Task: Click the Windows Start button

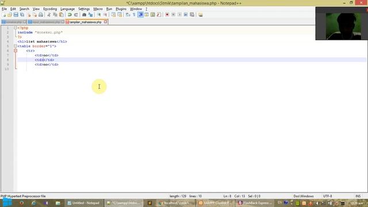Action: click(7, 203)
